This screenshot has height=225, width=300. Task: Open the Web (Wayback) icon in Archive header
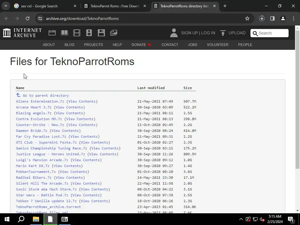point(52,33)
